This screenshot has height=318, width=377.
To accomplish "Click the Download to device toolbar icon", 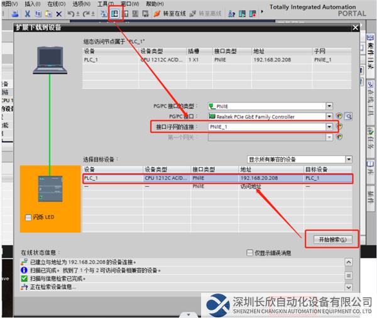I will tap(116, 13).
